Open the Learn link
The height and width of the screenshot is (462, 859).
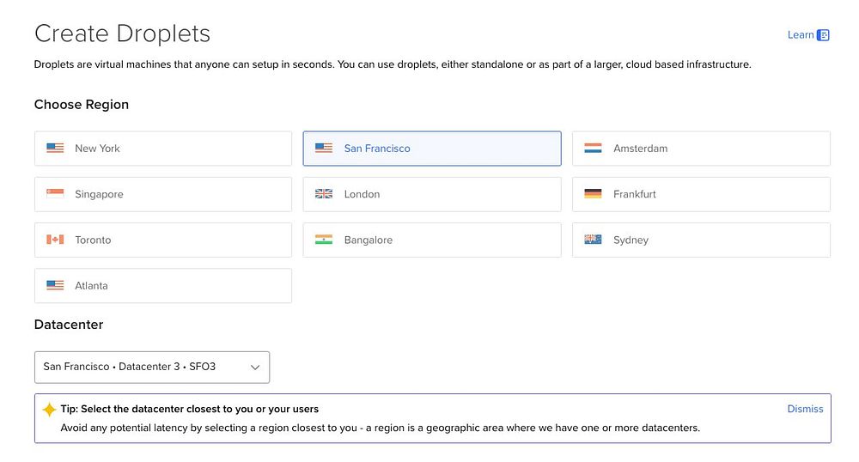[800, 35]
